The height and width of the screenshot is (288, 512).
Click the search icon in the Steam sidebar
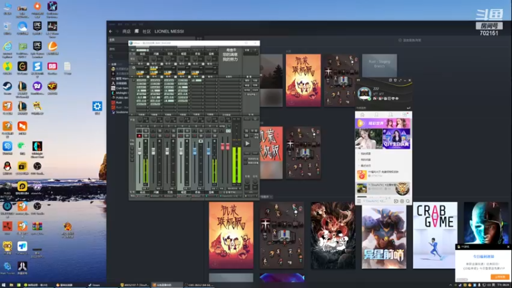(111, 56)
